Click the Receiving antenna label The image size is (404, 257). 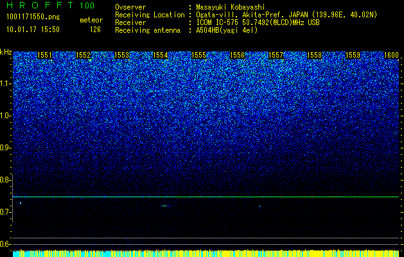[148, 30]
